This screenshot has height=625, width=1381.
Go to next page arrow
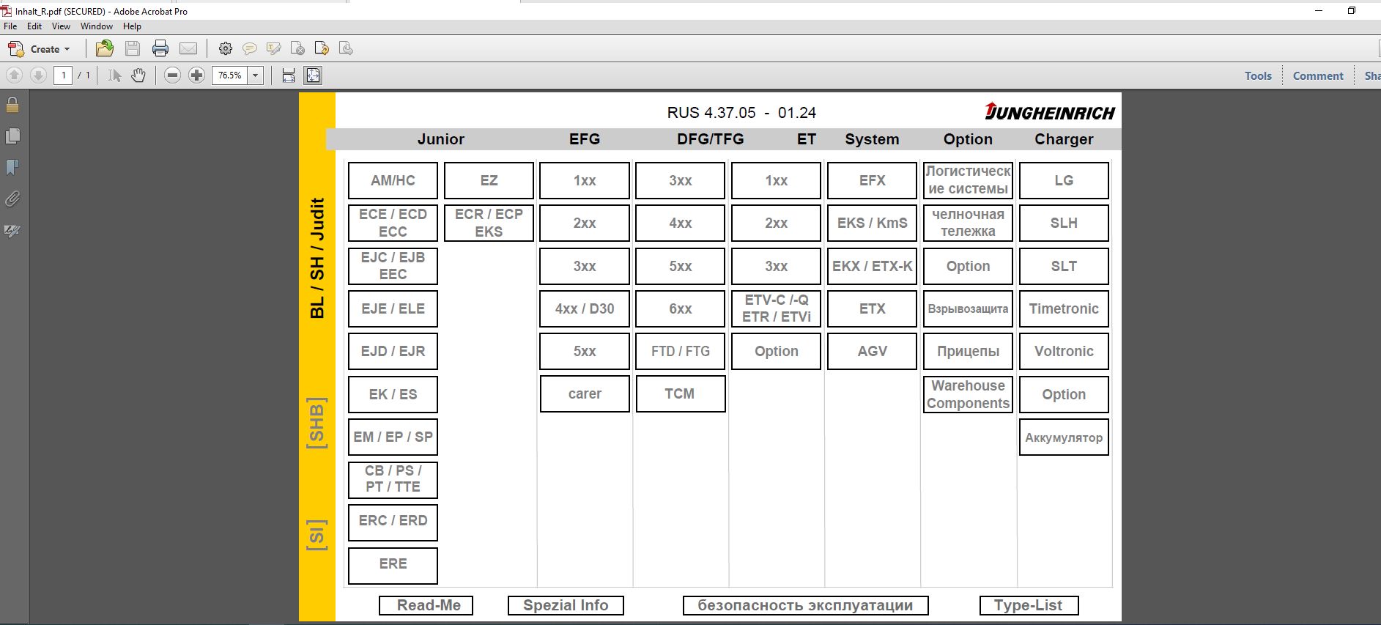[x=39, y=75]
